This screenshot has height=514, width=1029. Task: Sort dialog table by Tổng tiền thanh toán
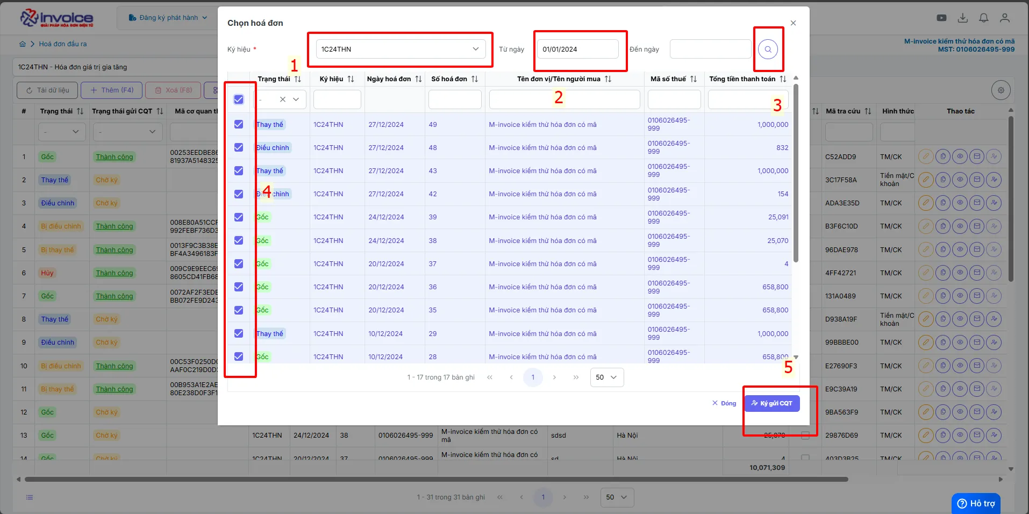[x=783, y=79]
